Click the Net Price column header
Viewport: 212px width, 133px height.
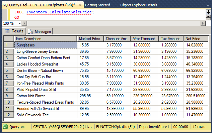point(196,39)
